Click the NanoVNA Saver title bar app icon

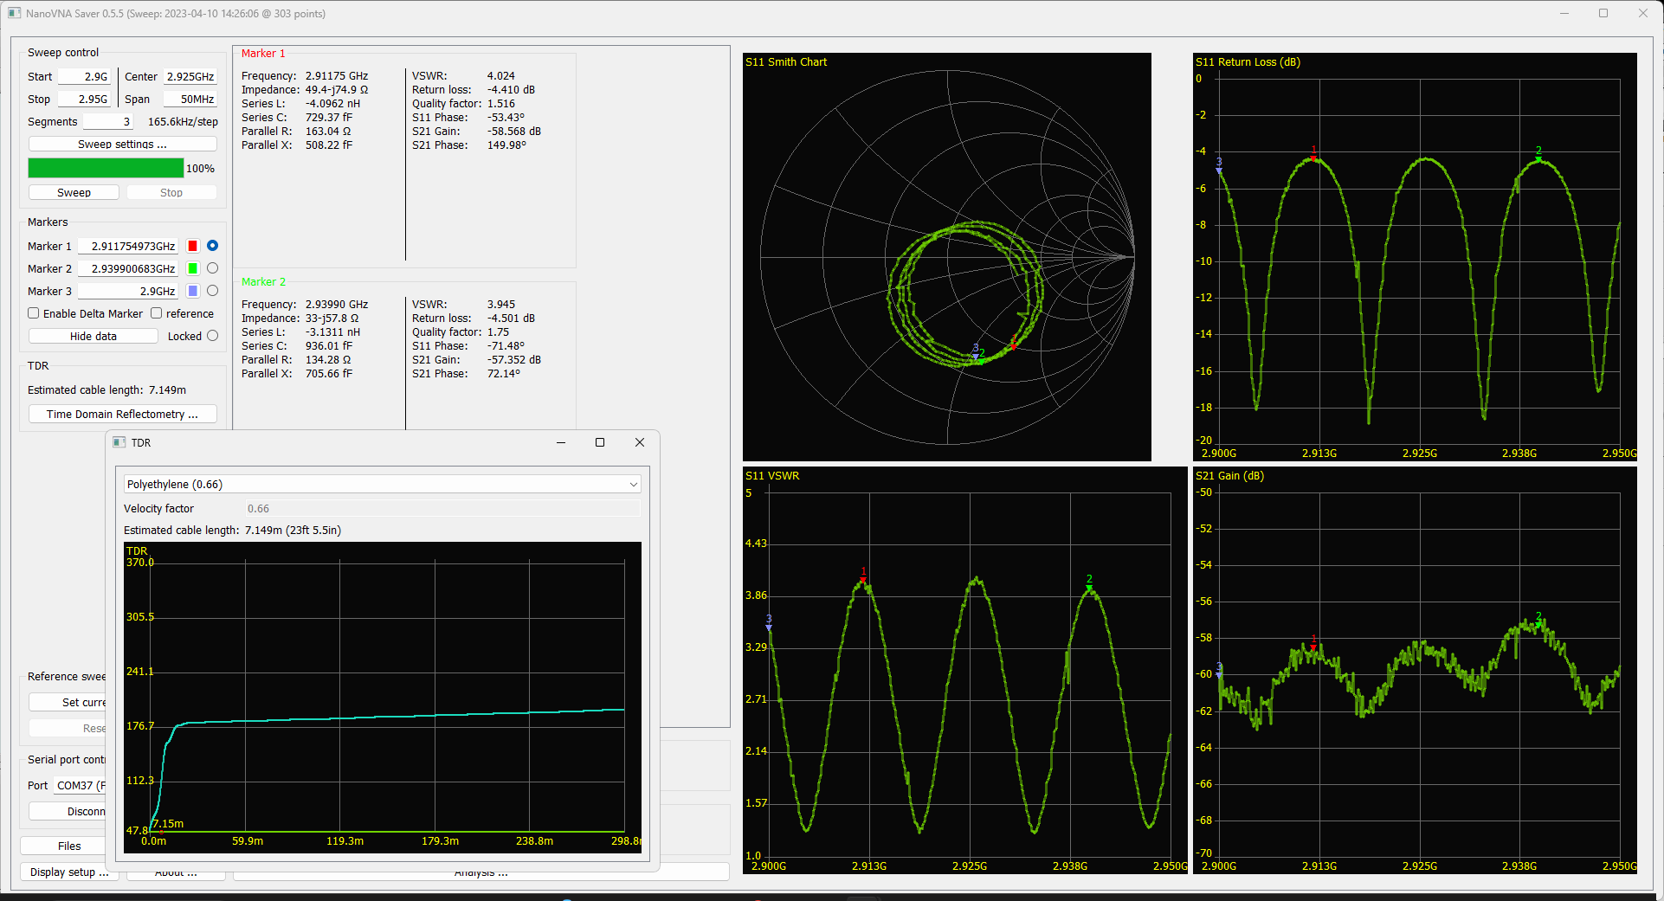pos(14,13)
